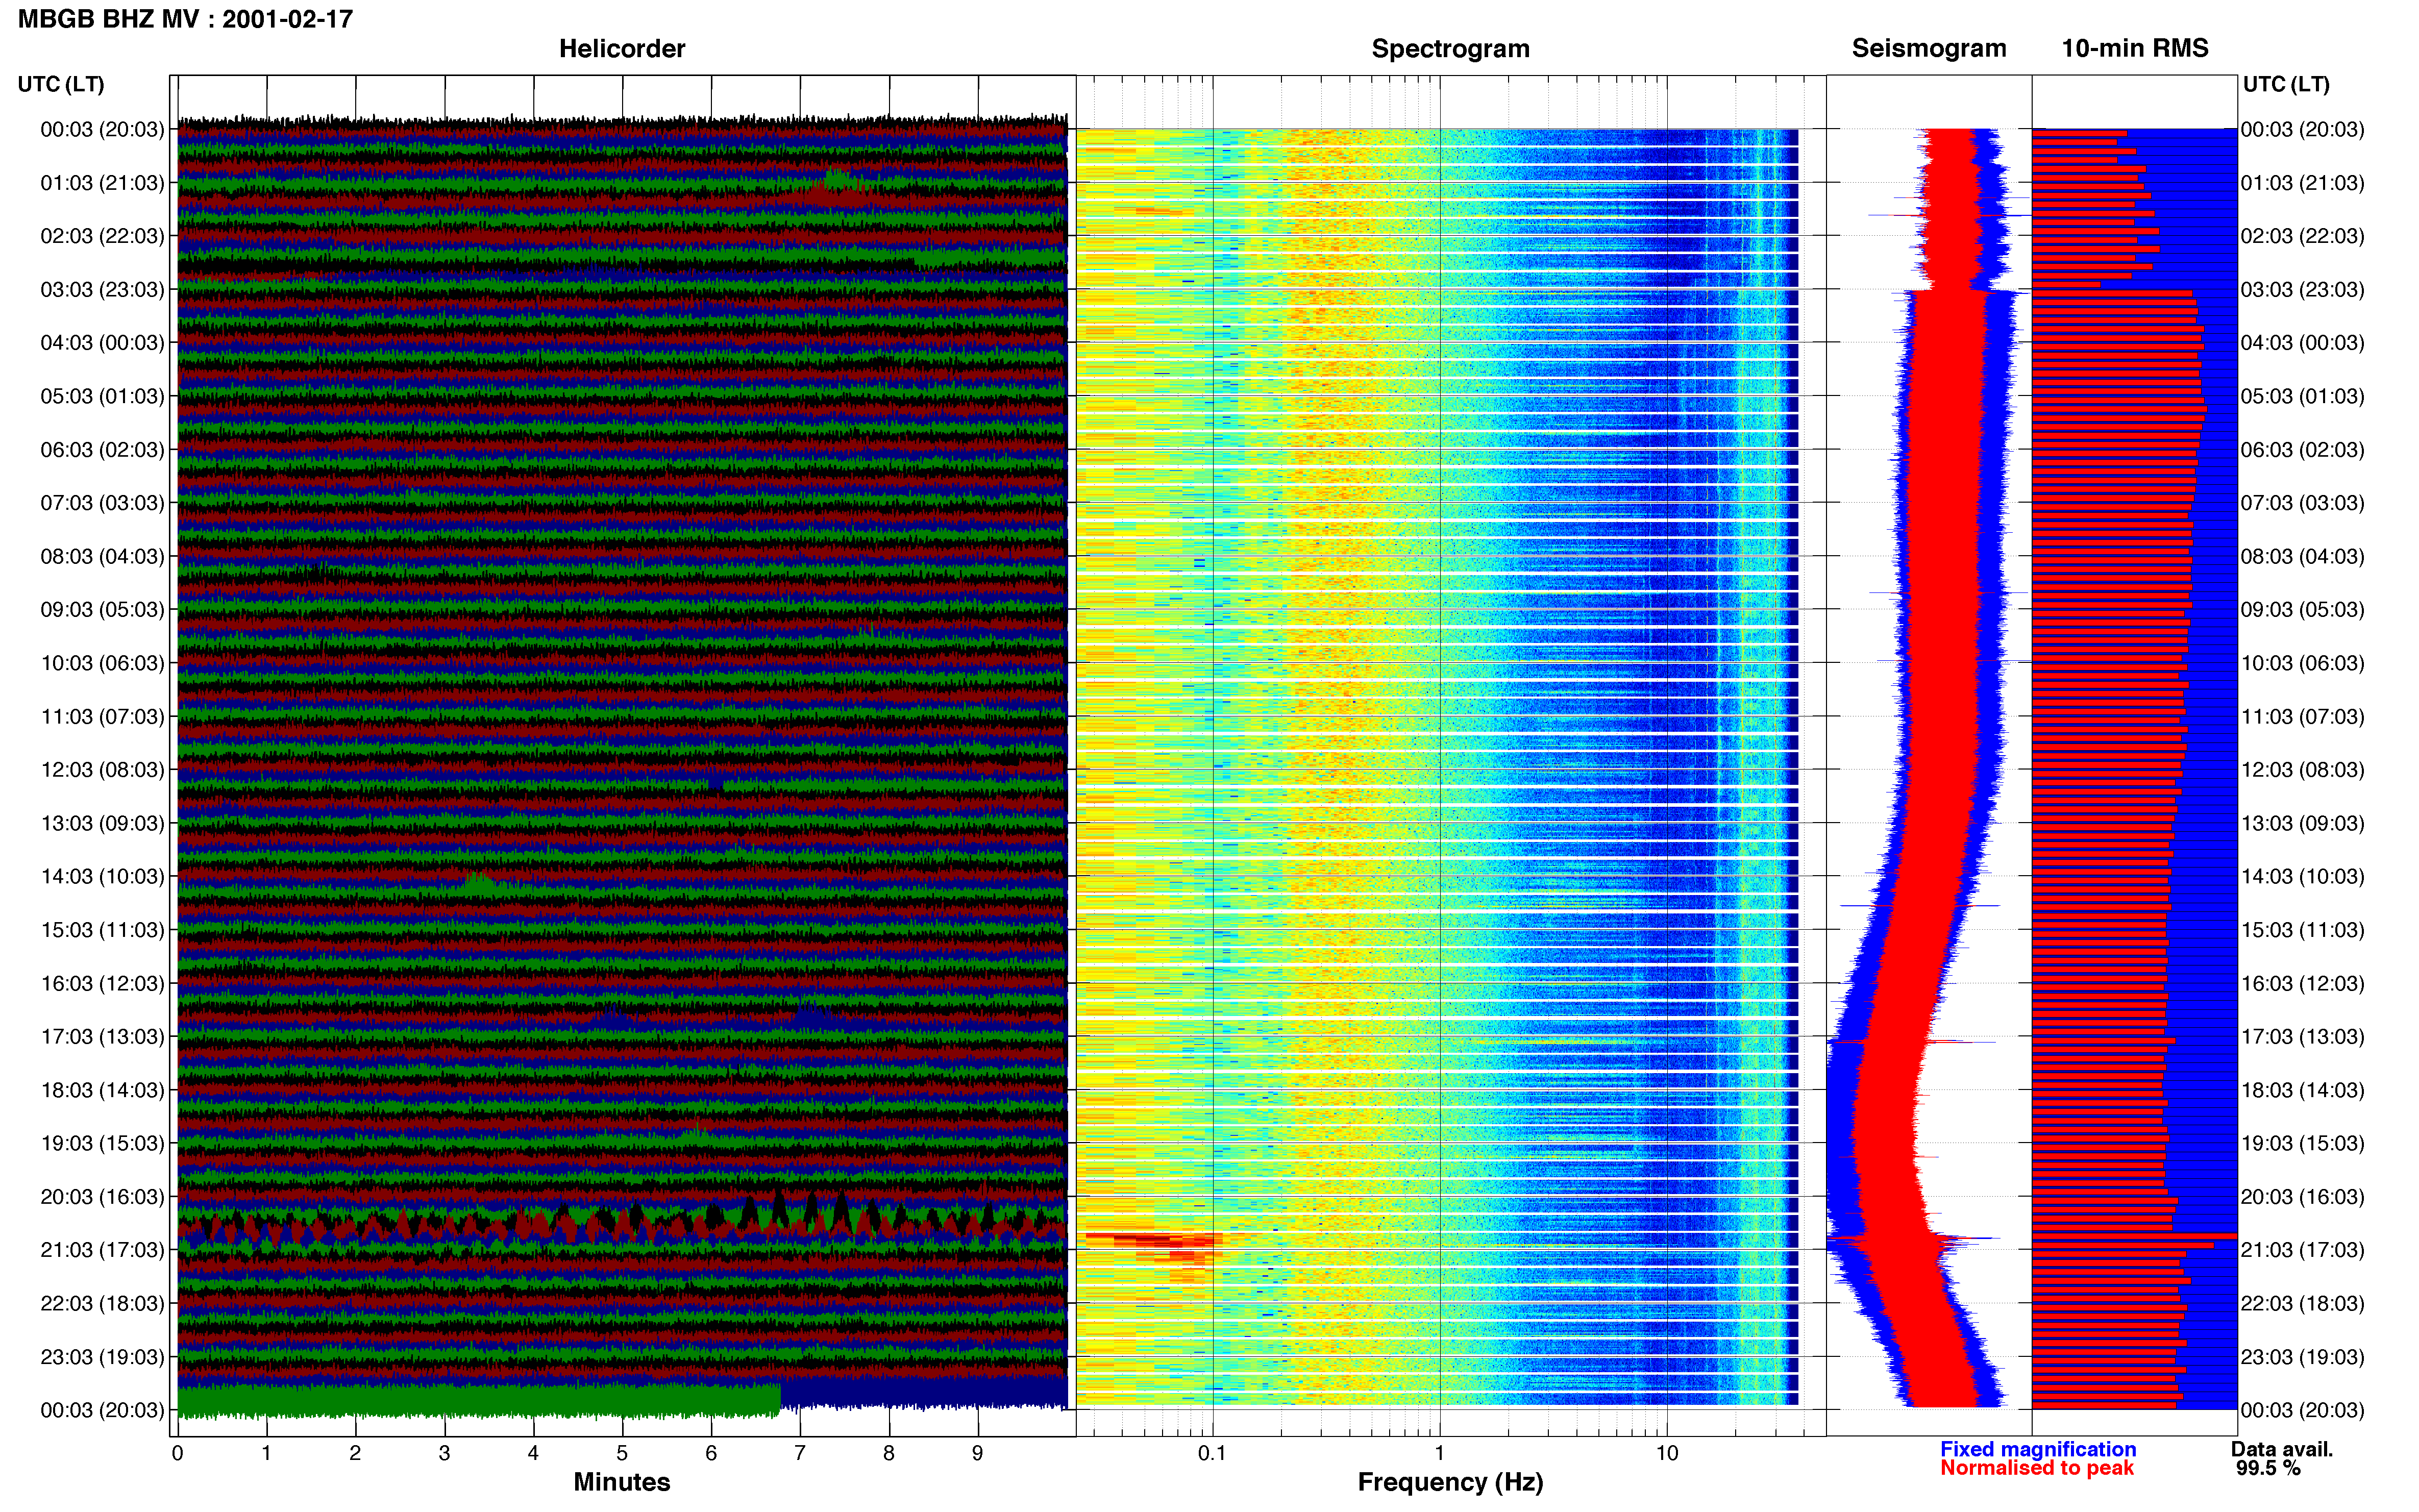Select minute tick 7 on the helicorder axis
The image size is (2419, 1512).
point(800,1453)
